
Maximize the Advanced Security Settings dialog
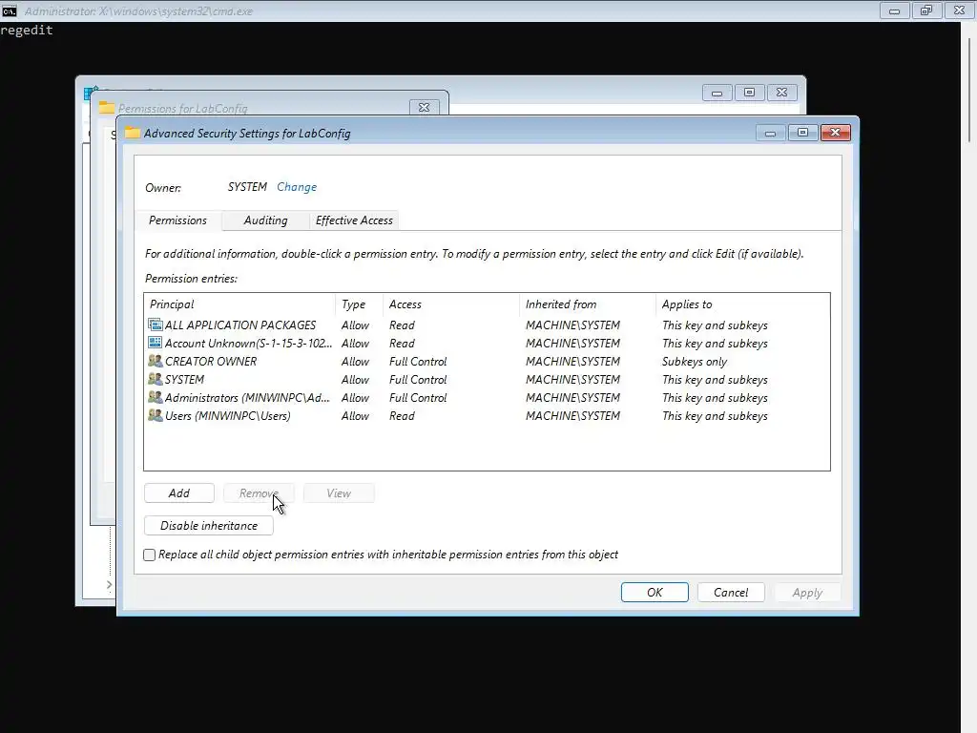pos(802,132)
